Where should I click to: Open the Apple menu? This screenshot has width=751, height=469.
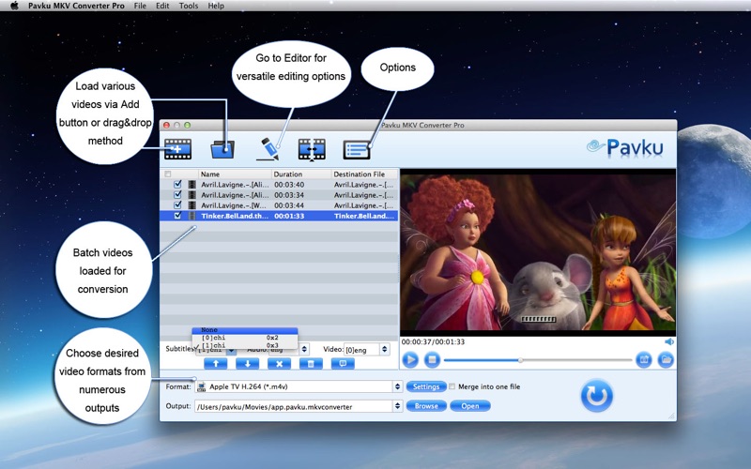(x=14, y=6)
